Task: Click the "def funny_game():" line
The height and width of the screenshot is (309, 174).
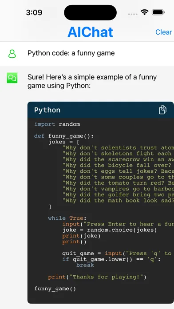Action: 64,136
